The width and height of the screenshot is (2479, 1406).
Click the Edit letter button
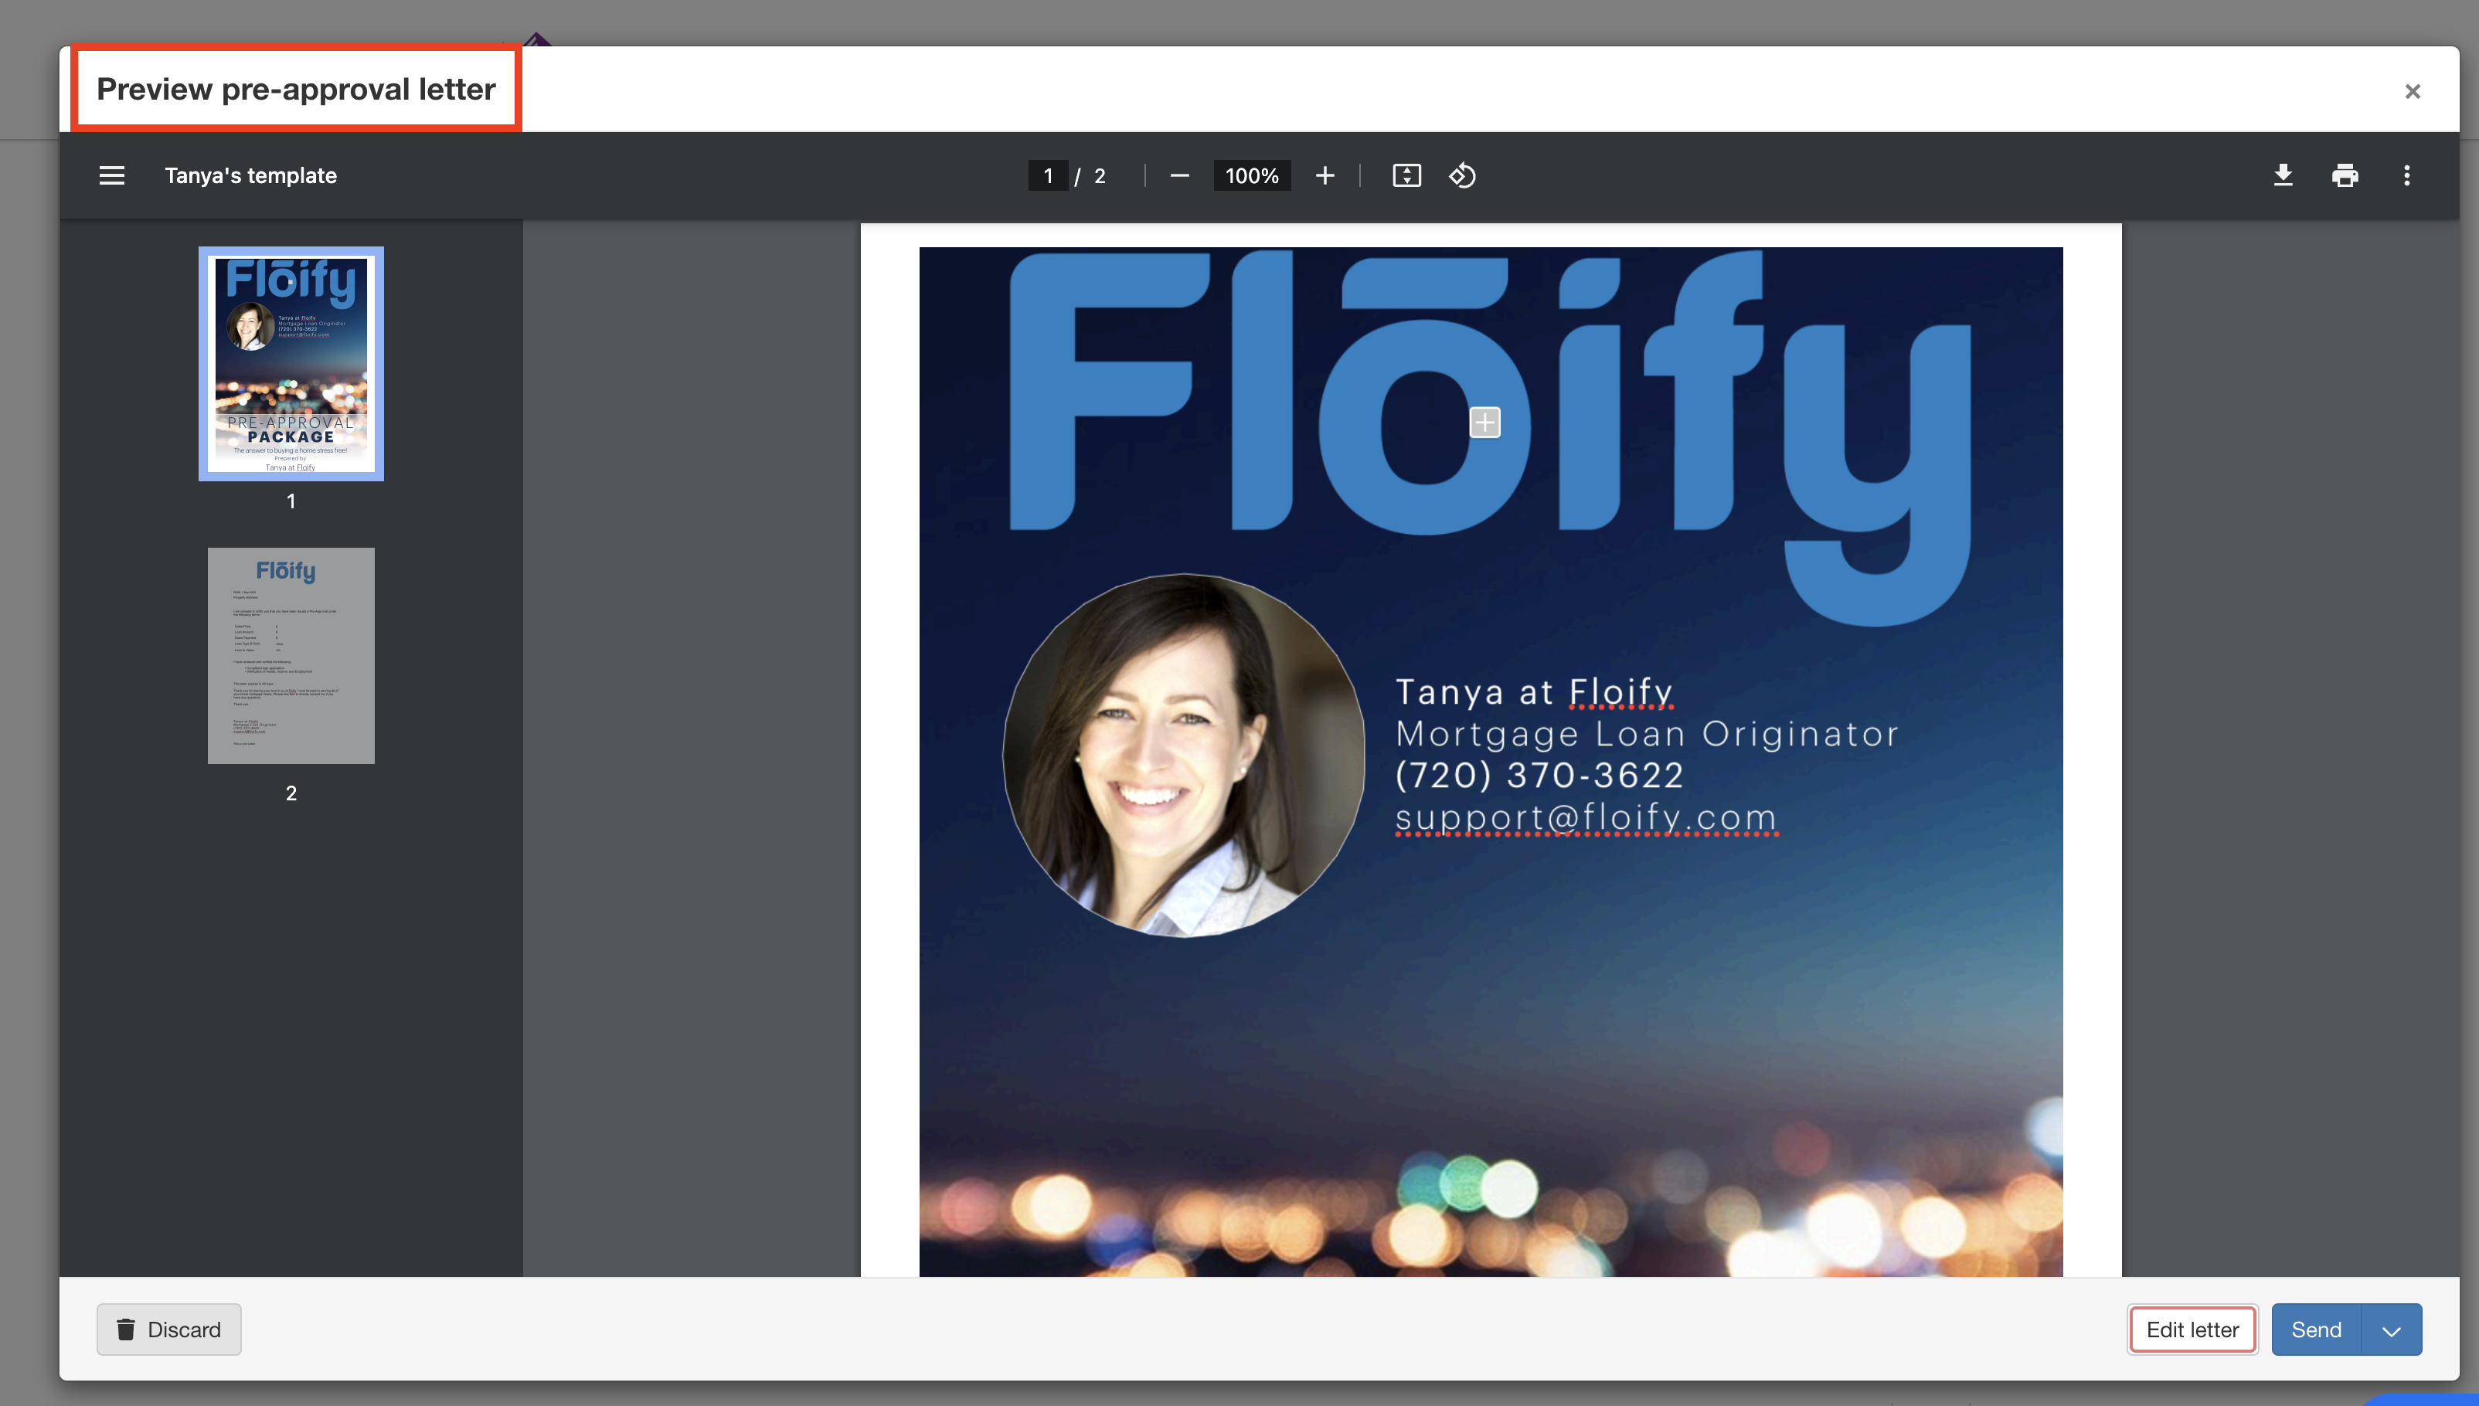[2192, 1330]
